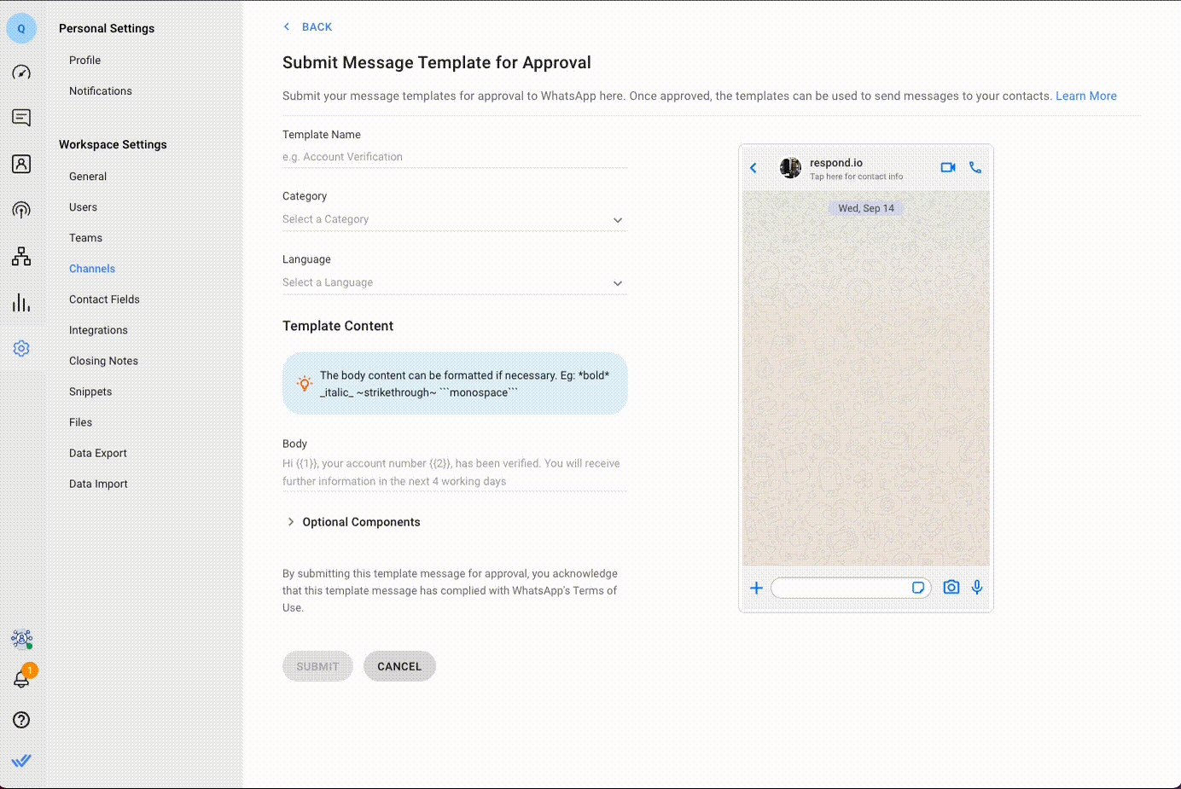Image resolution: width=1181 pixels, height=789 pixels.
Task: Go to Profile settings
Action: point(85,61)
